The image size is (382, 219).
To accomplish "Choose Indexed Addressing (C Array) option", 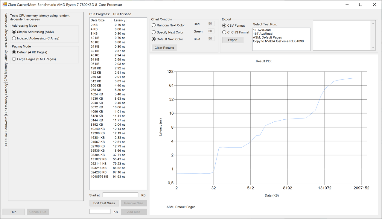I will 14,38.
